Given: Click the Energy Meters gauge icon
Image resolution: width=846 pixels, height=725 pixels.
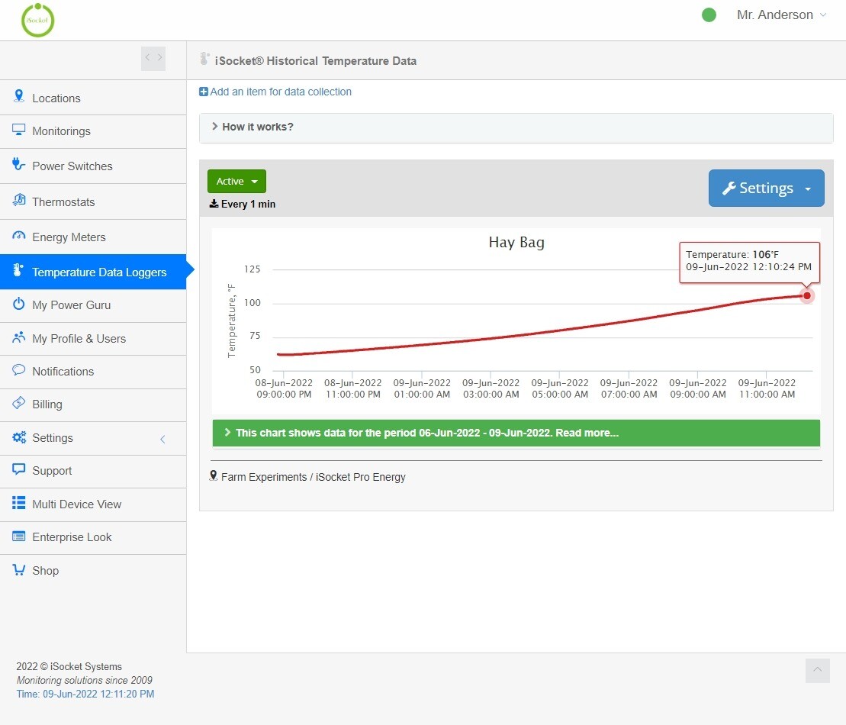Looking at the screenshot, I should (19, 235).
